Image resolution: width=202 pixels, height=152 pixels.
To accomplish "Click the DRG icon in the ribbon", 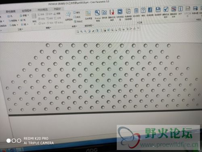I will coord(195,9).
